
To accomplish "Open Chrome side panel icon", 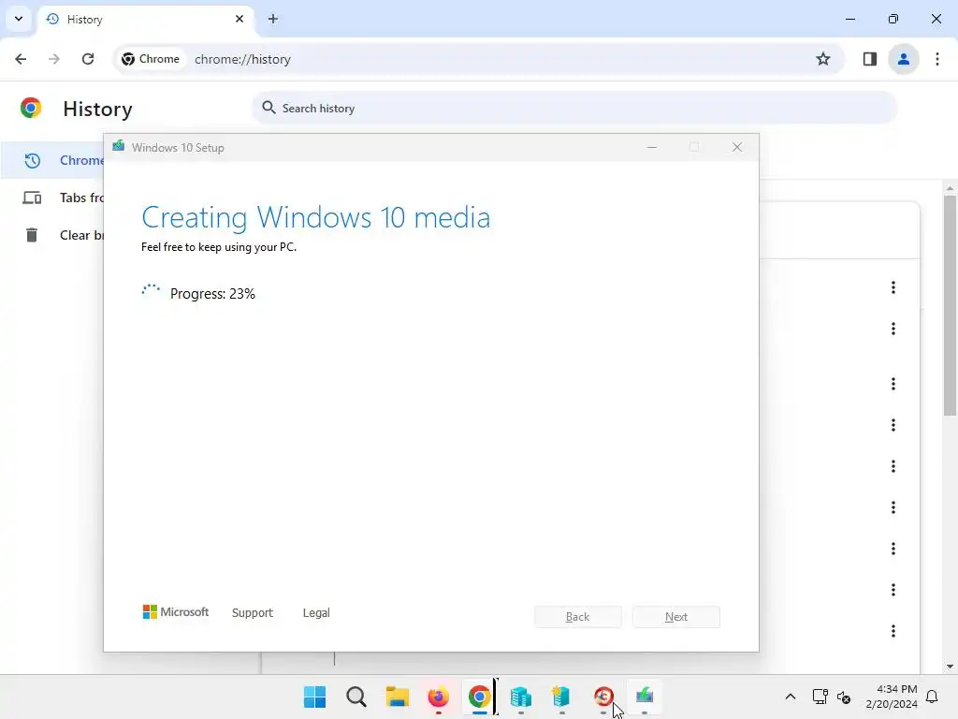I will 869,59.
